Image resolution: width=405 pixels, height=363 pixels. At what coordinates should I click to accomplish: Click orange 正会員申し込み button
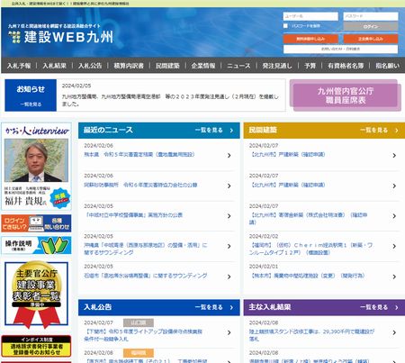371,39
